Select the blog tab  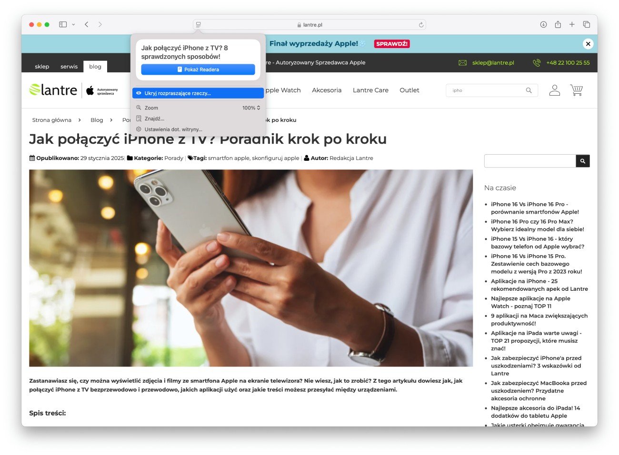click(x=95, y=67)
